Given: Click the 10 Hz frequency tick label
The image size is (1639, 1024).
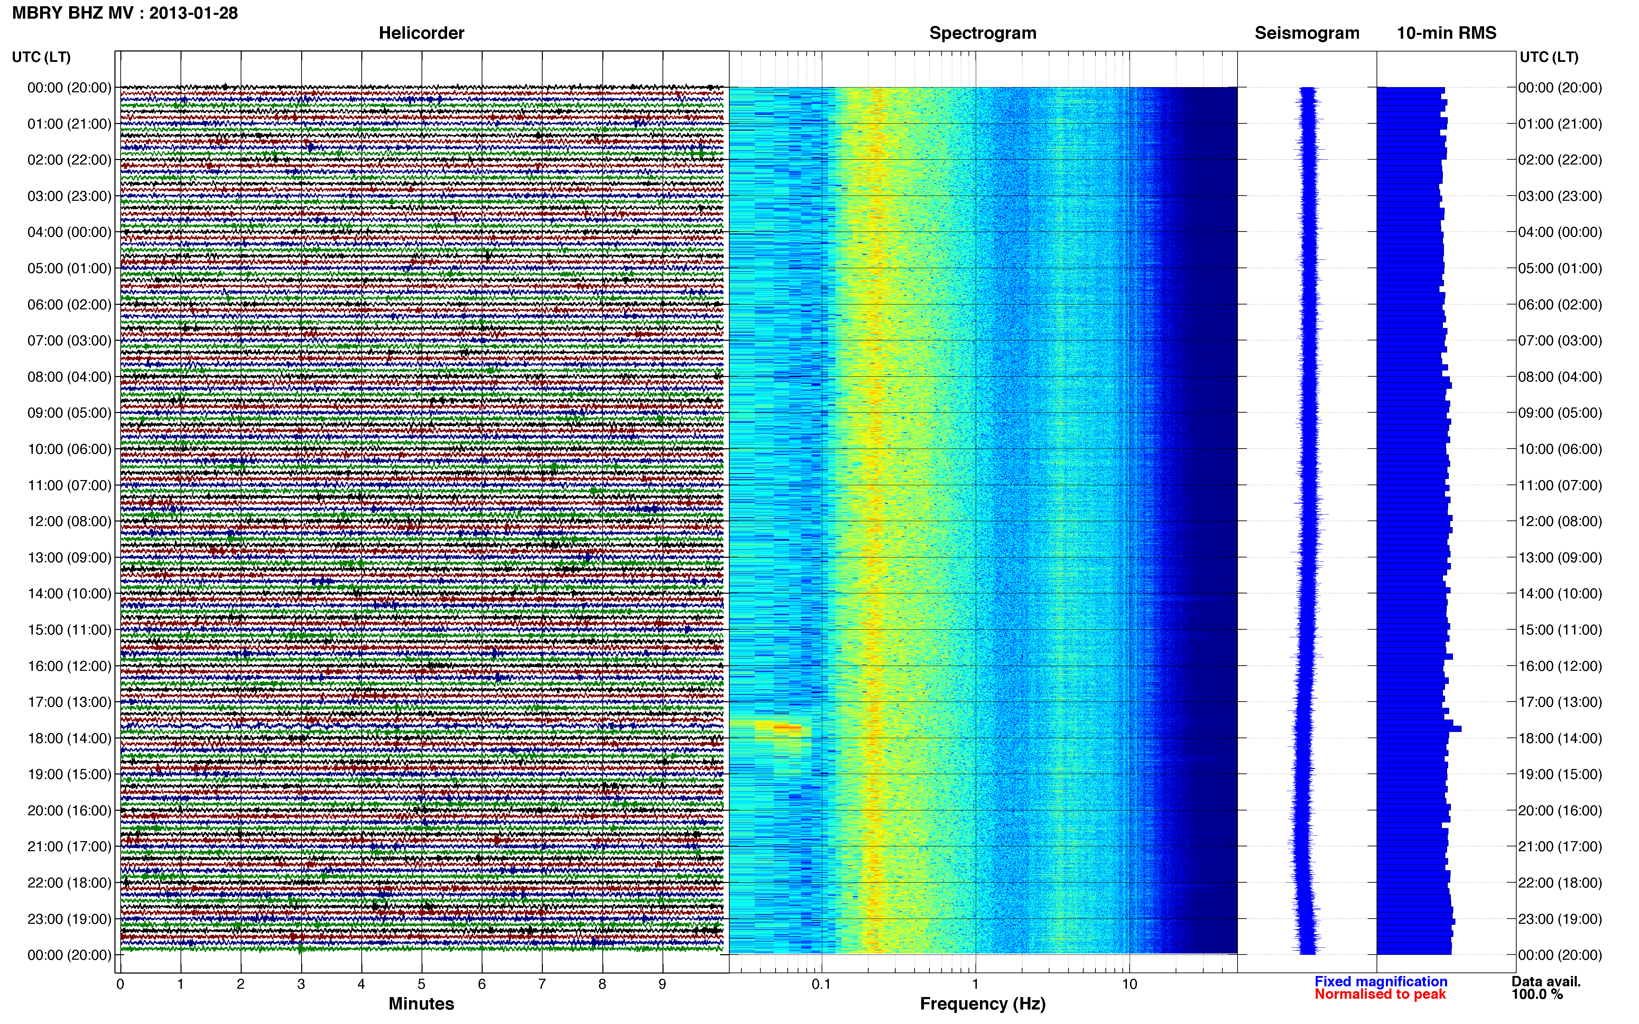Looking at the screenshot, I should point(1129,984).
